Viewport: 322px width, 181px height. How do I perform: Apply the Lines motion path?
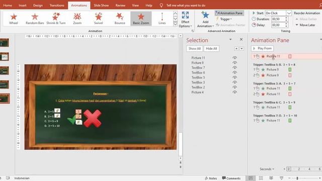tap(162, 19)
